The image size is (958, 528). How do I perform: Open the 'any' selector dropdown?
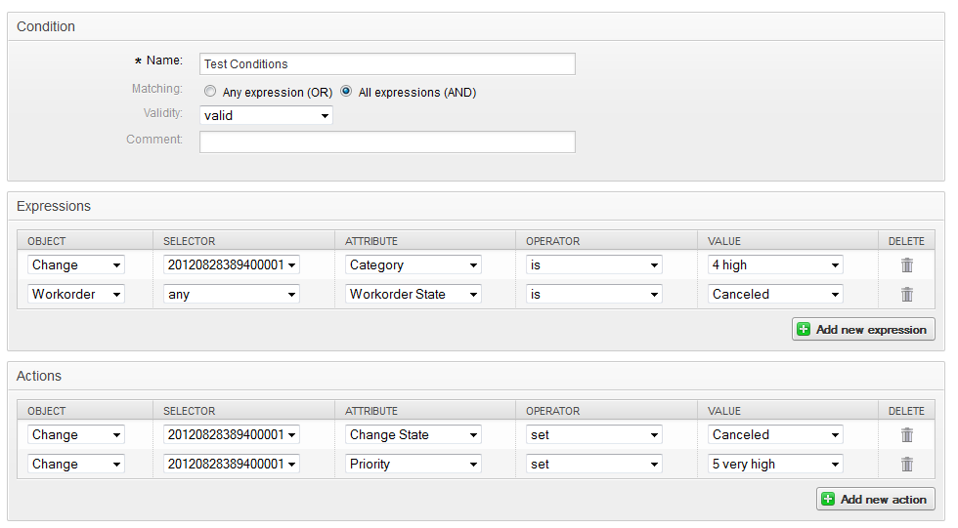pyautogui.click(x=231, y=294)
